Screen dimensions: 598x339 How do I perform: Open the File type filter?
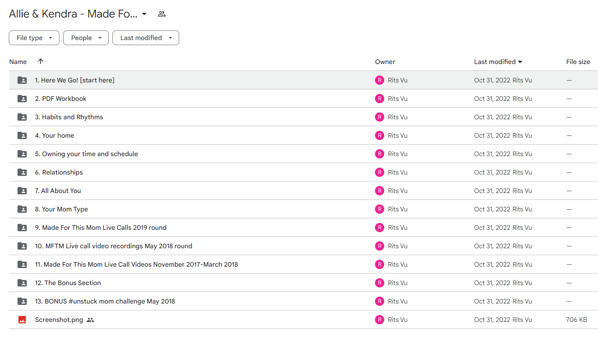(34, 38)
